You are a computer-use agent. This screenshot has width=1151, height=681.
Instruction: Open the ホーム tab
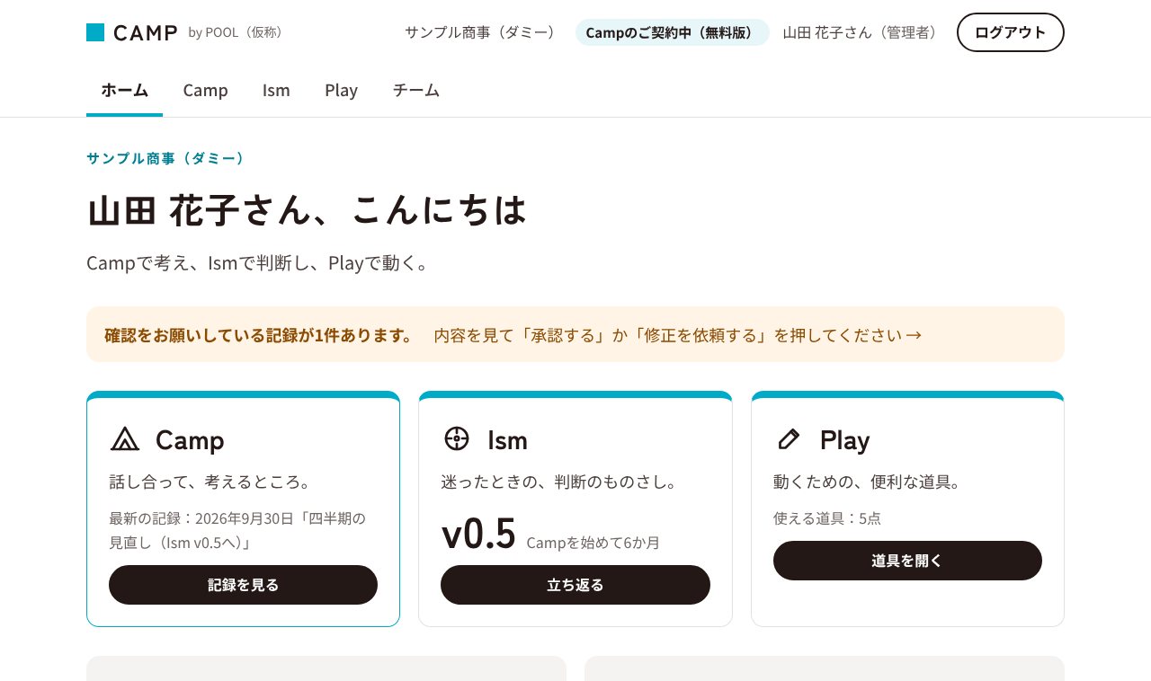click(124, 90)
